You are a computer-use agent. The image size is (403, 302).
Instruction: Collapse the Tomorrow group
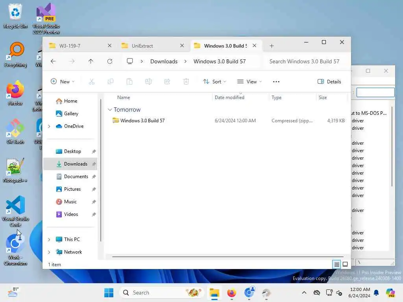point(110,110)
